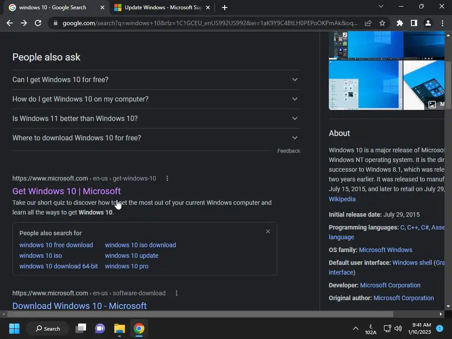Viewport: 452px width, 339px height.
Task: Open File Explorer from taskbar
Action: pyautogui.click(x=119, y=328)
